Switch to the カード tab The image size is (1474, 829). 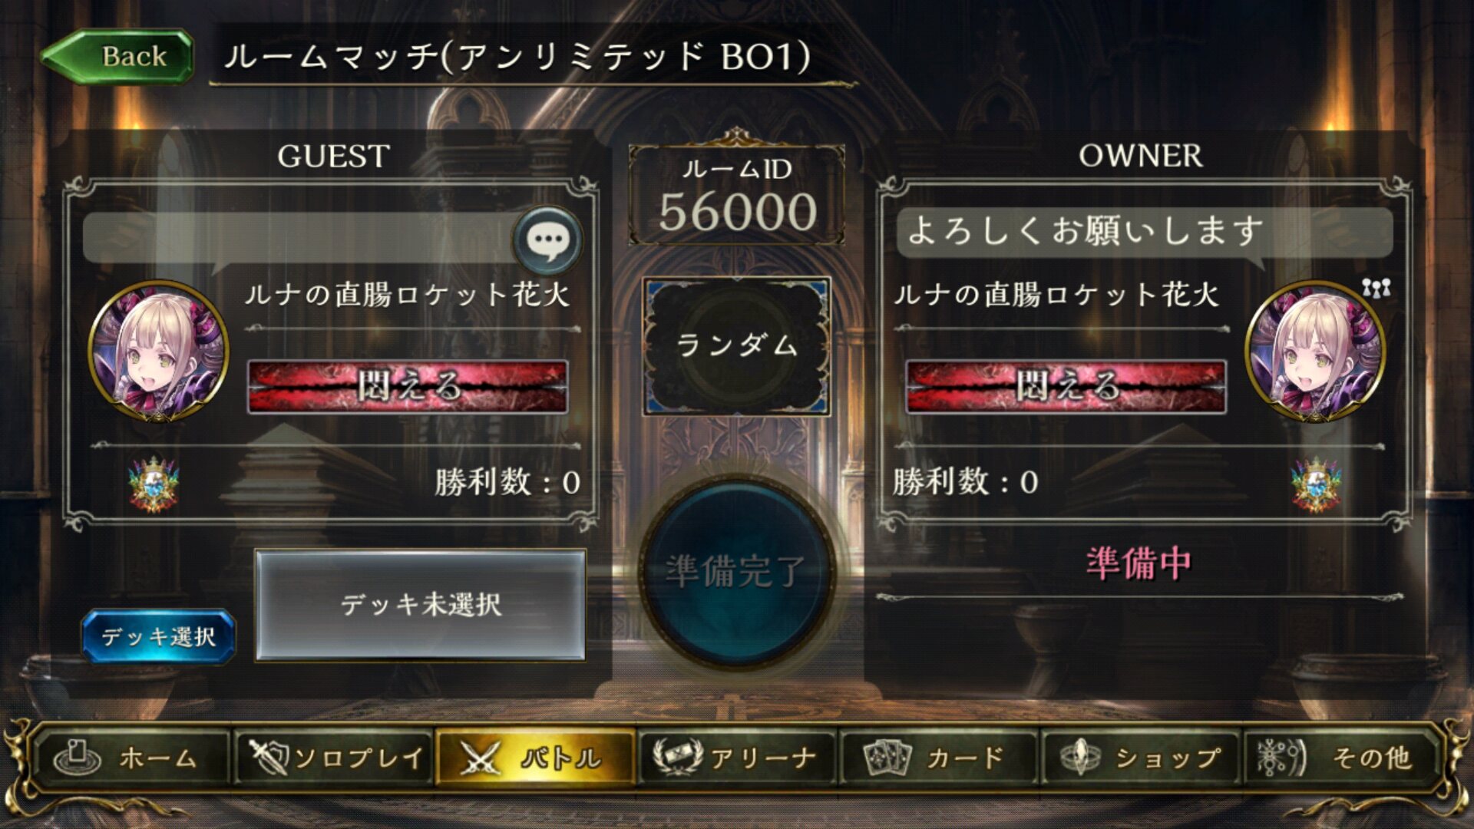938,758
